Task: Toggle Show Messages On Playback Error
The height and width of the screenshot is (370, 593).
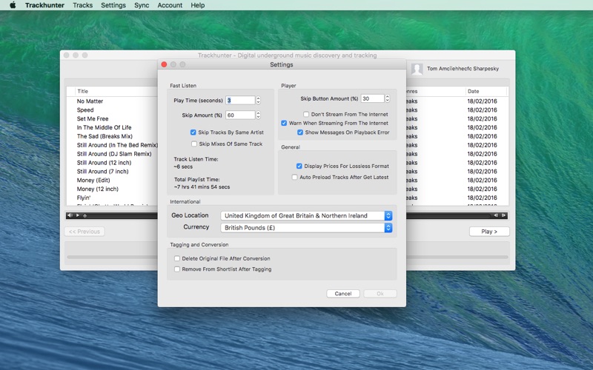Action: [x=300, y=132]
